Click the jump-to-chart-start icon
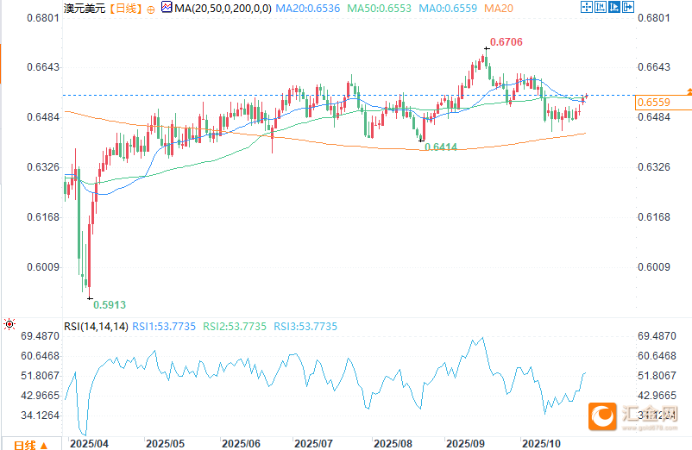Viewport: 692px width, 450px height. 601,7
